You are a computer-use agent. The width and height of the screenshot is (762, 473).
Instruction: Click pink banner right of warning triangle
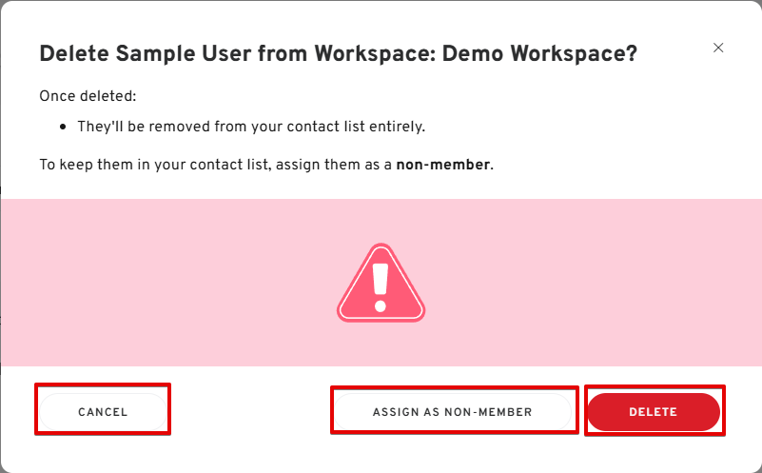594,283
